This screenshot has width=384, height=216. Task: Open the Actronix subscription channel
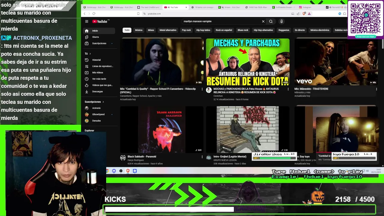point(99,108)
